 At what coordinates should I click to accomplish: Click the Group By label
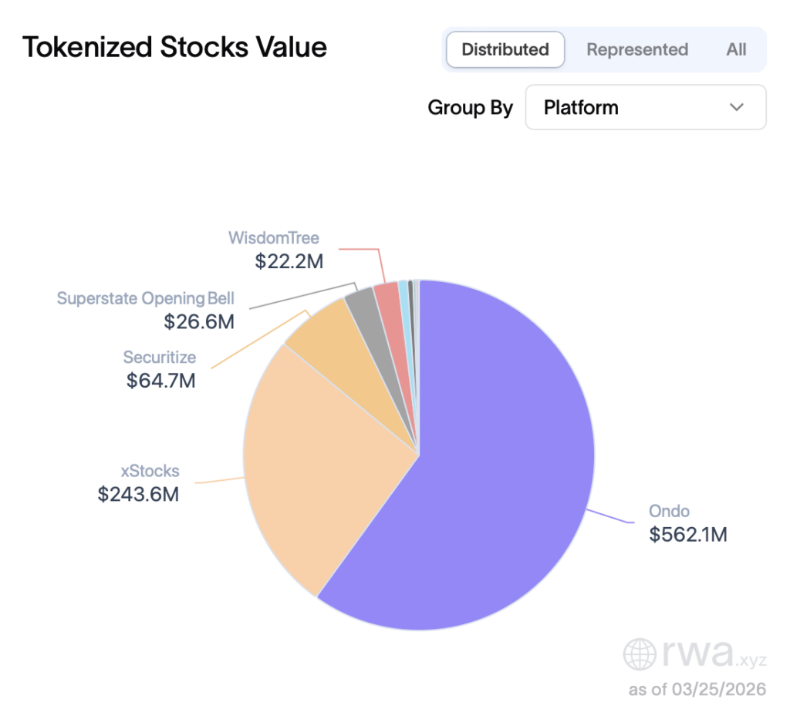point(471,108)
